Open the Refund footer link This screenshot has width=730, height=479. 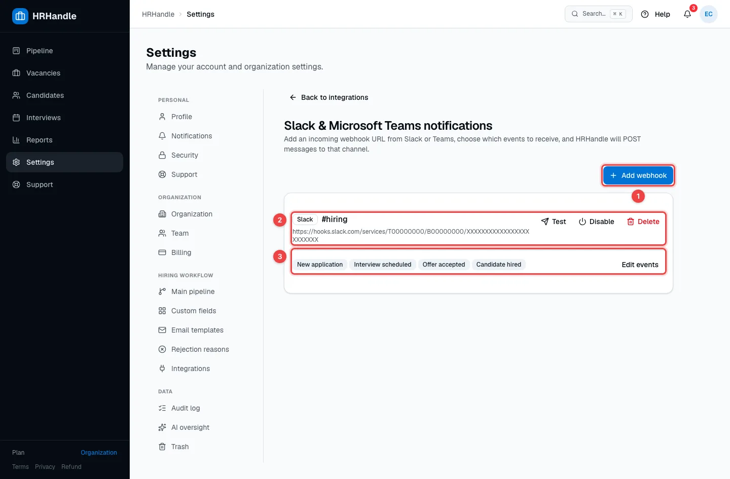point(71,467)
